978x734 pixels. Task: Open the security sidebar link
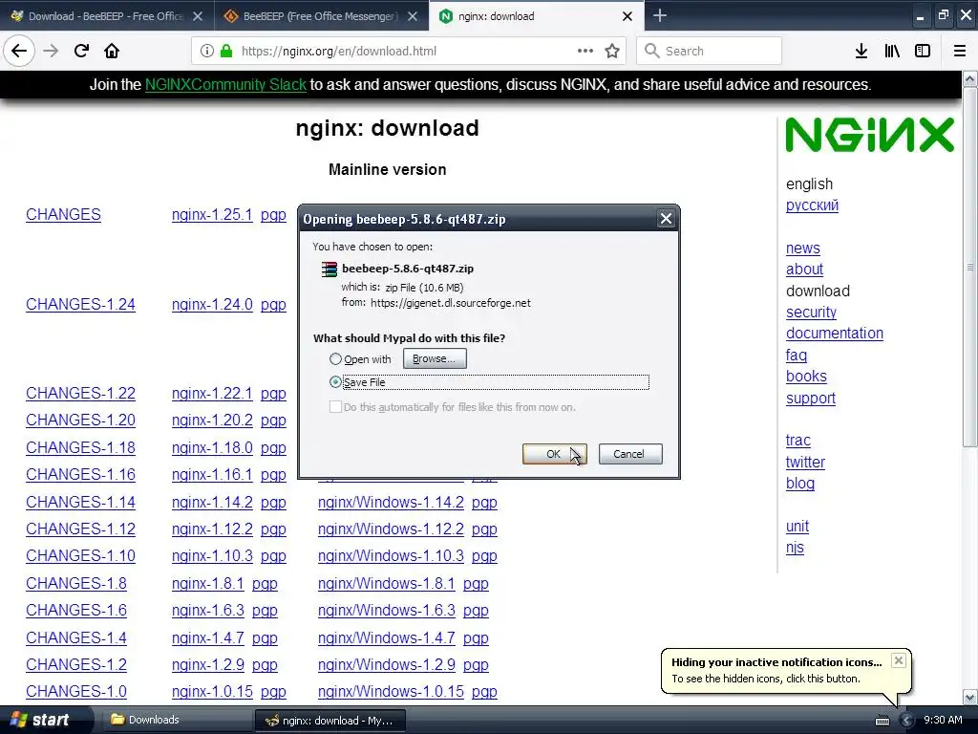coord(811,313)
